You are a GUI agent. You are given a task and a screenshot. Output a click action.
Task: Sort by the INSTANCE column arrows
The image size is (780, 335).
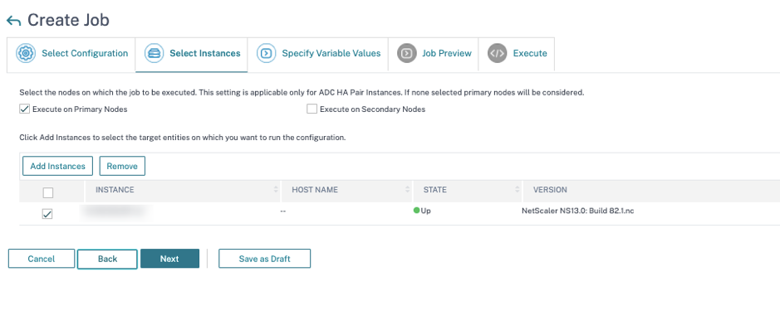coord(276,190)
